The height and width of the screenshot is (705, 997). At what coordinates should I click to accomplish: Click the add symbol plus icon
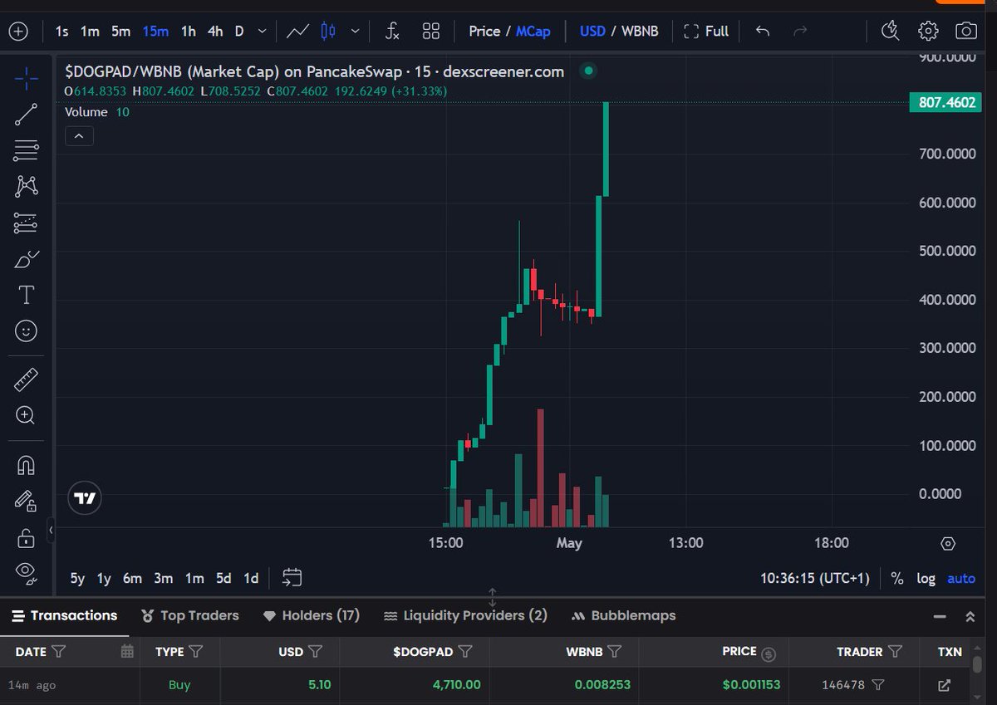click(x=18, y=32)
